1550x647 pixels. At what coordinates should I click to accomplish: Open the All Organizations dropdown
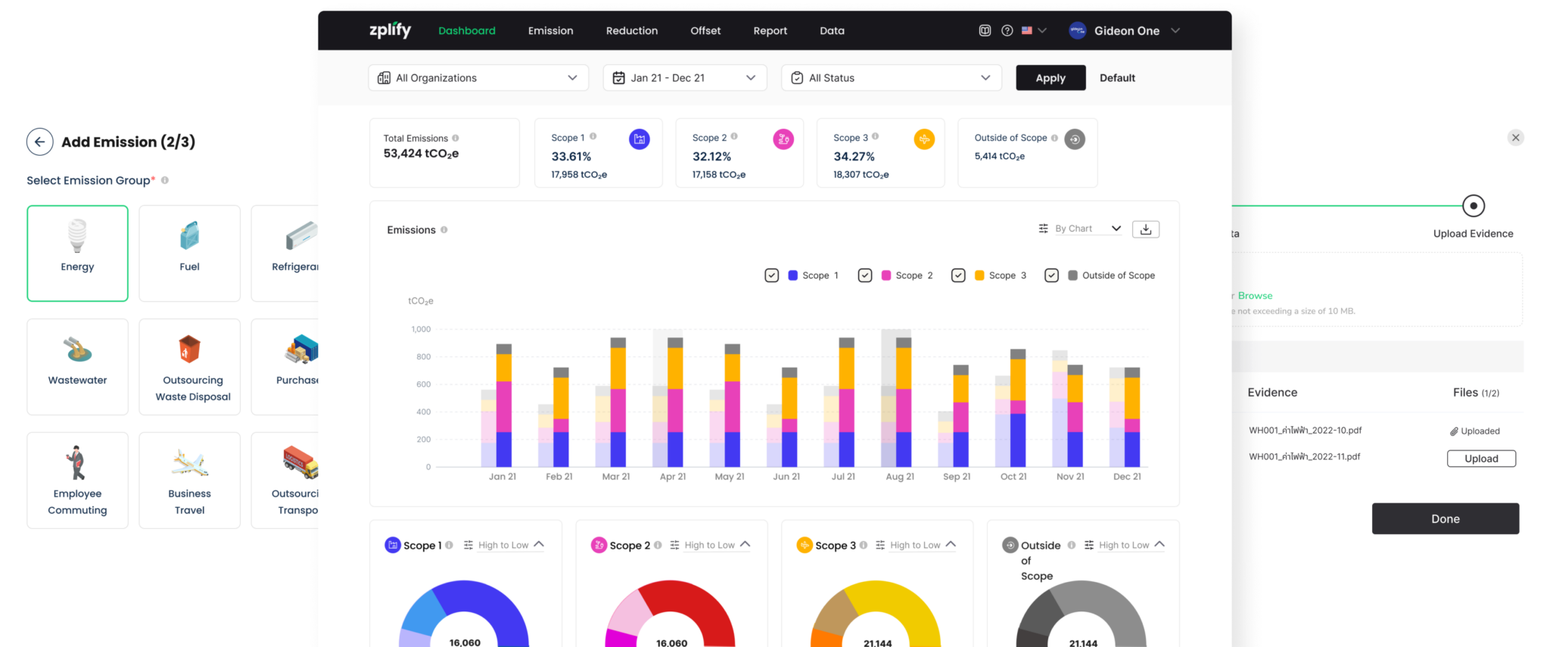pos(478,78)
